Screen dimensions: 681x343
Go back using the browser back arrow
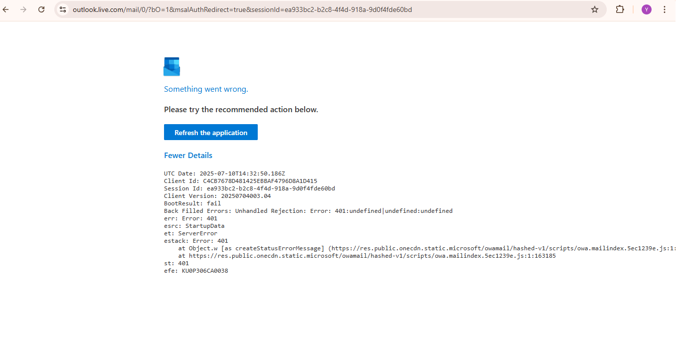(6, 9)
